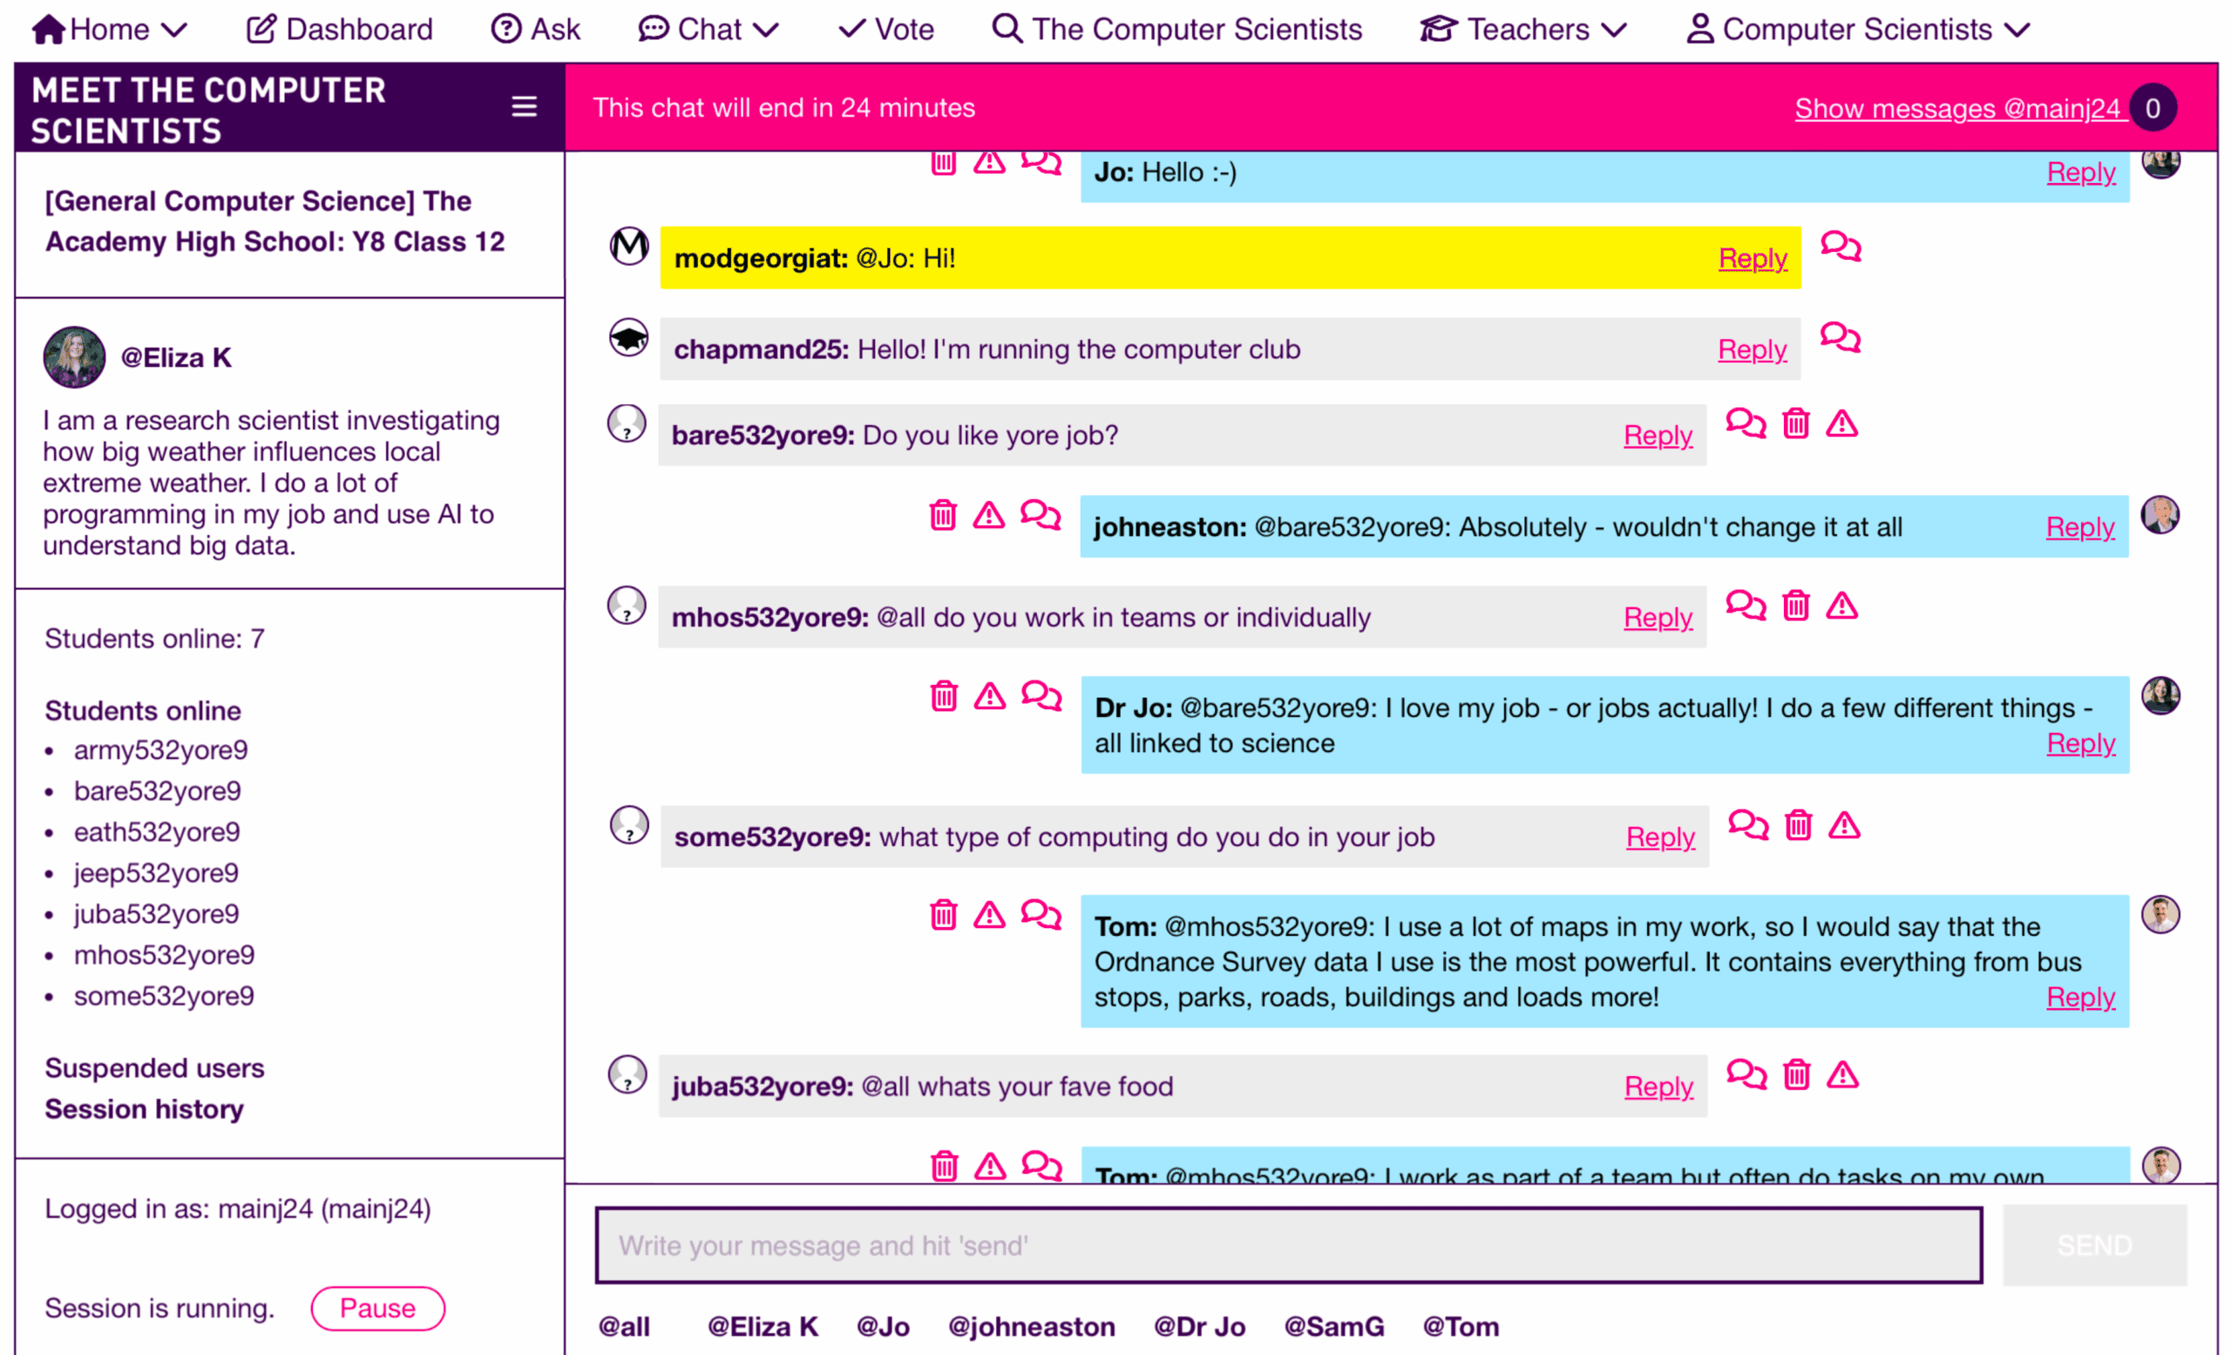Click warning triangle beside Dr Jo's message

(989, 696)
